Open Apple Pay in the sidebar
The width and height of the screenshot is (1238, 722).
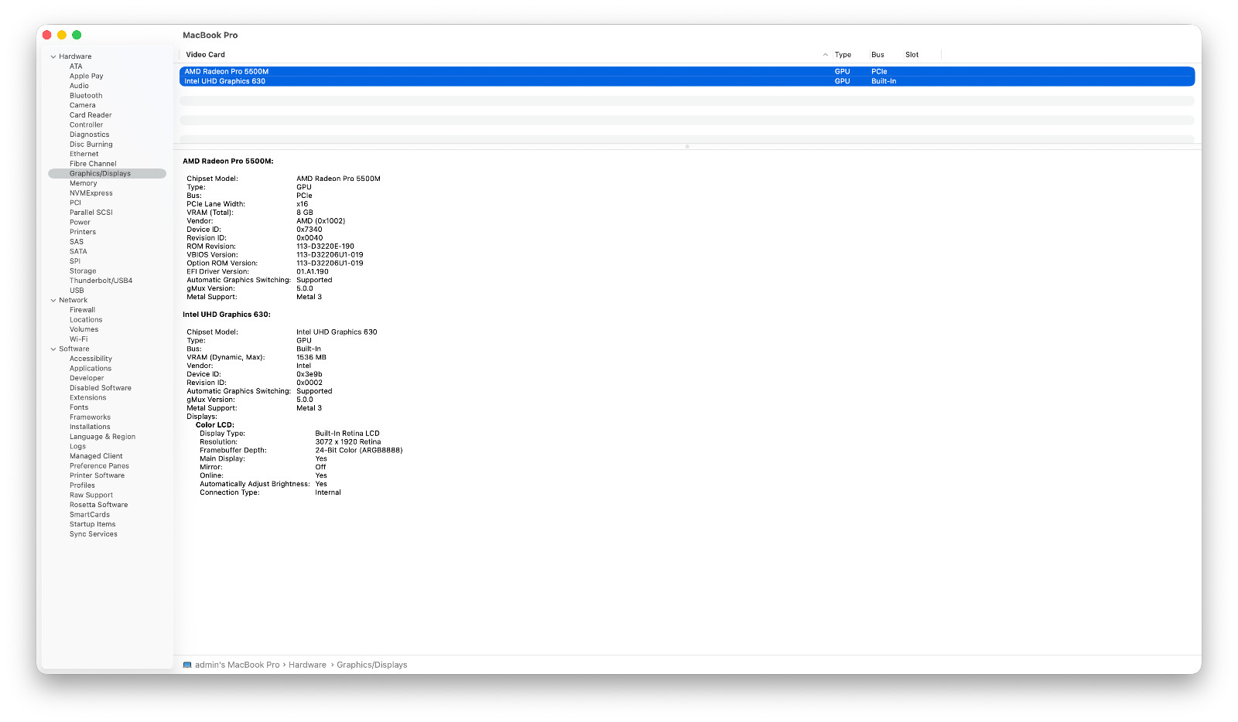coord(87,76)
